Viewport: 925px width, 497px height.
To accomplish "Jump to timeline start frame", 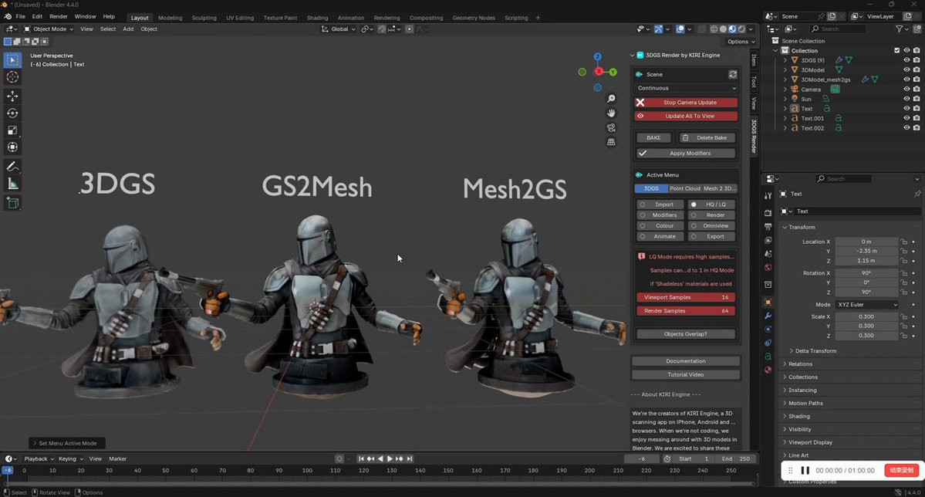I will (x=361, y=458).
